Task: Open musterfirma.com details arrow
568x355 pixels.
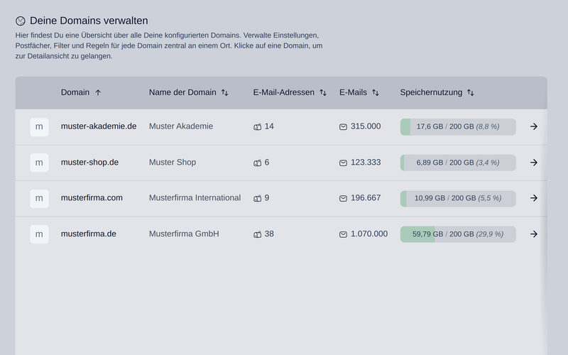Action: [x=534, y=198]
